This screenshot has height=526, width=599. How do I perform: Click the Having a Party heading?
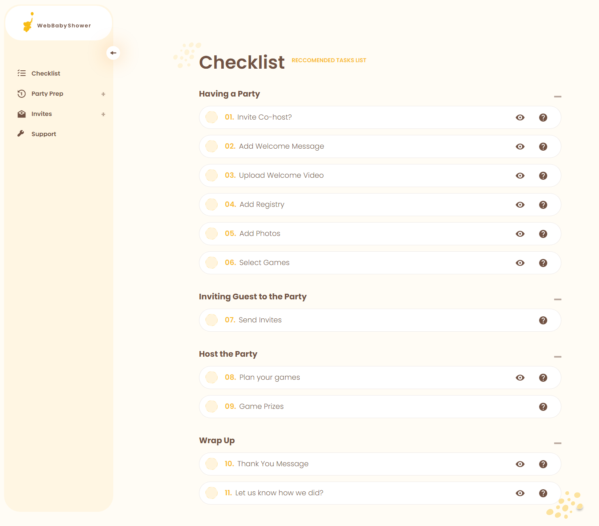[x=229, y=94]
